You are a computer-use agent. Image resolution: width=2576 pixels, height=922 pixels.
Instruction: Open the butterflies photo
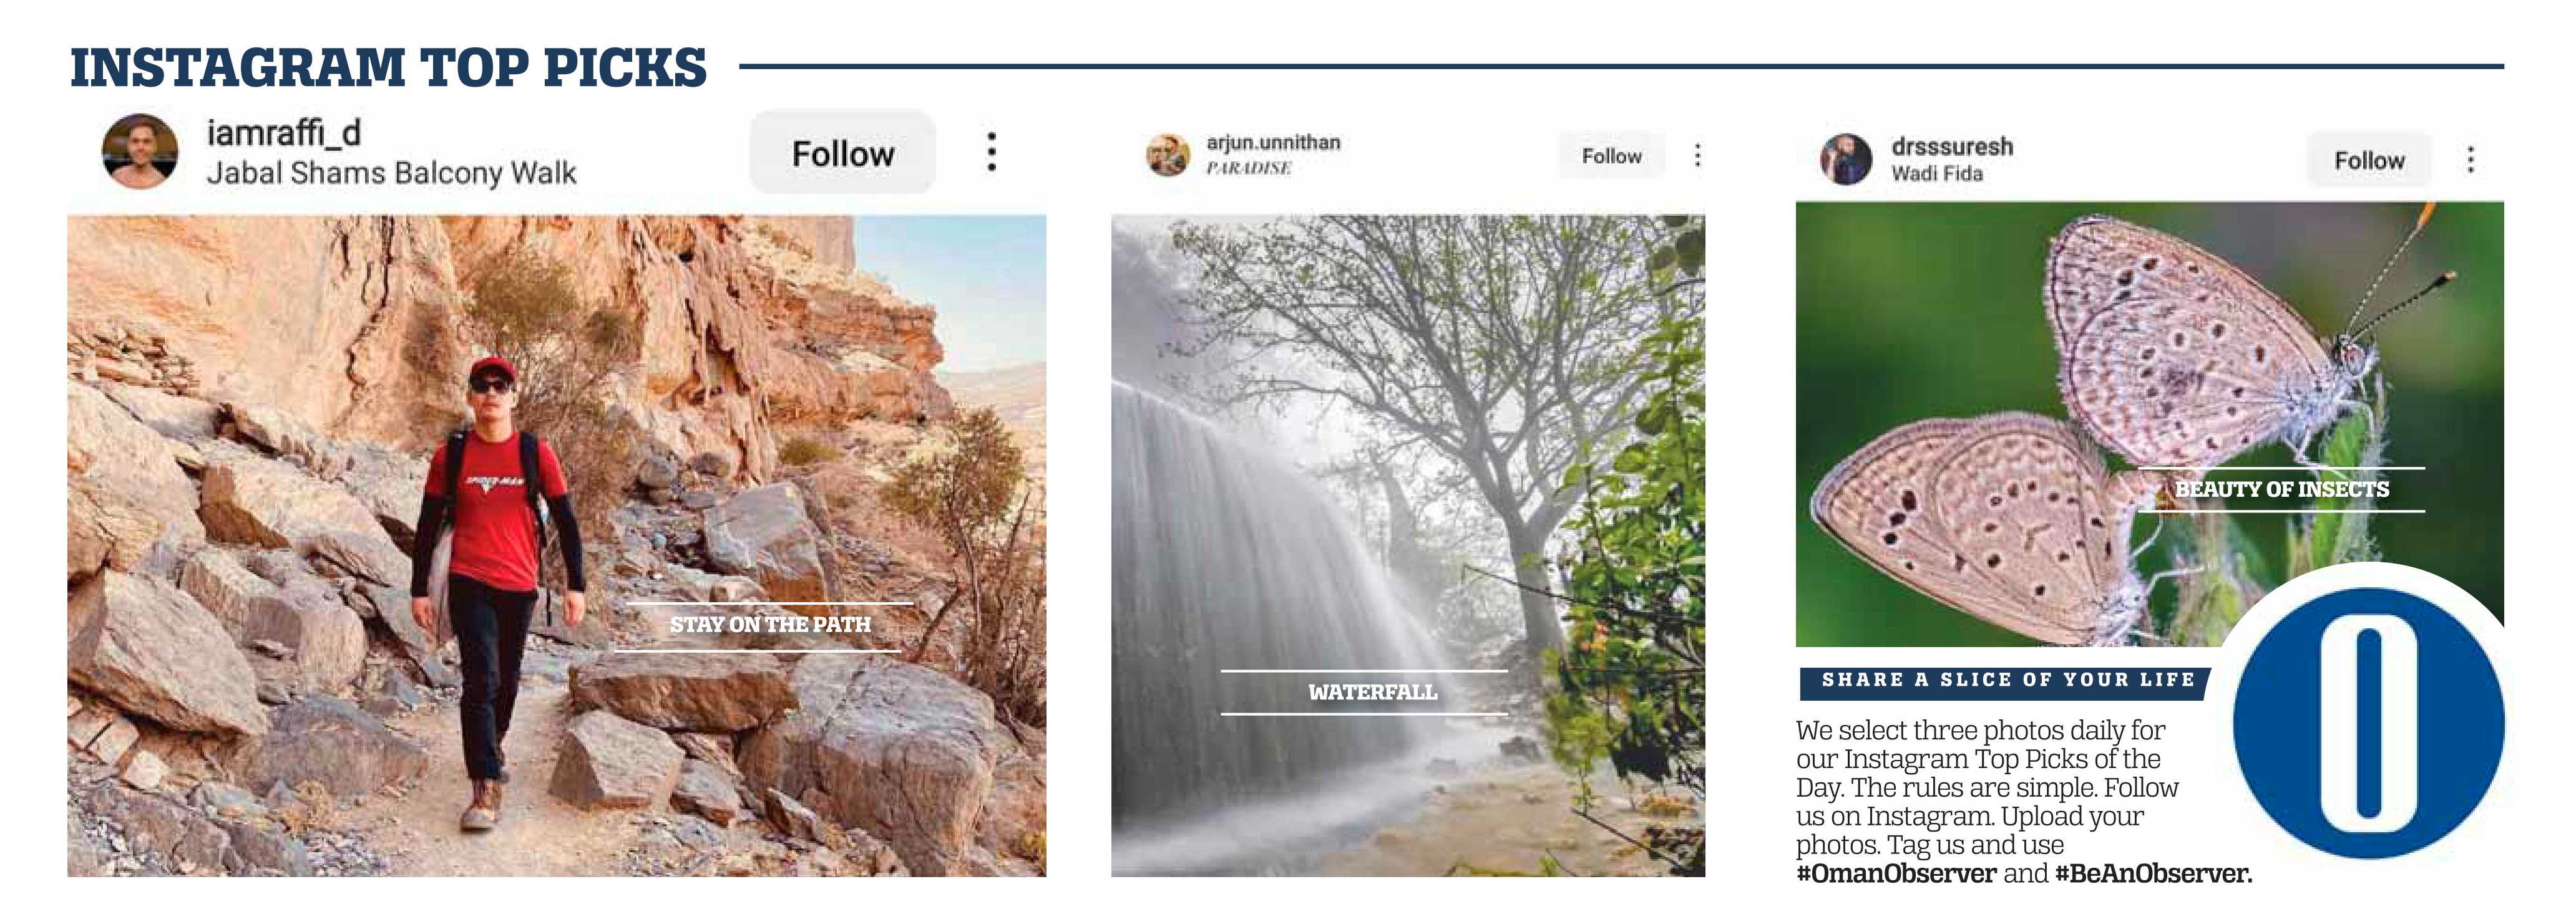(x=2149, y=423)
